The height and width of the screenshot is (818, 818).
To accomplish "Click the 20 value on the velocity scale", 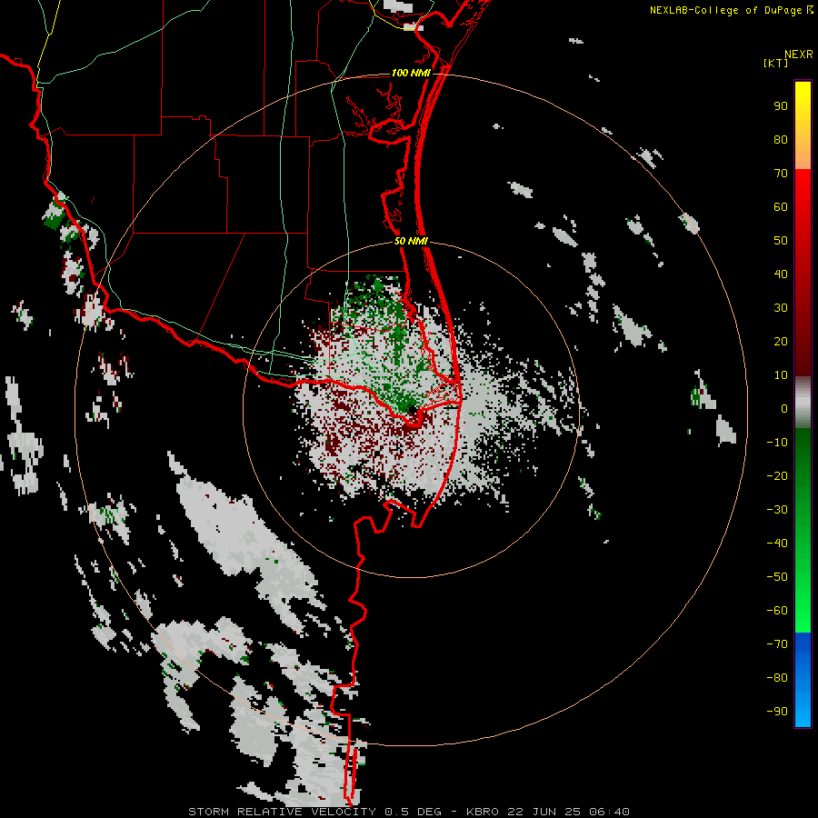I will coord(781,341).
